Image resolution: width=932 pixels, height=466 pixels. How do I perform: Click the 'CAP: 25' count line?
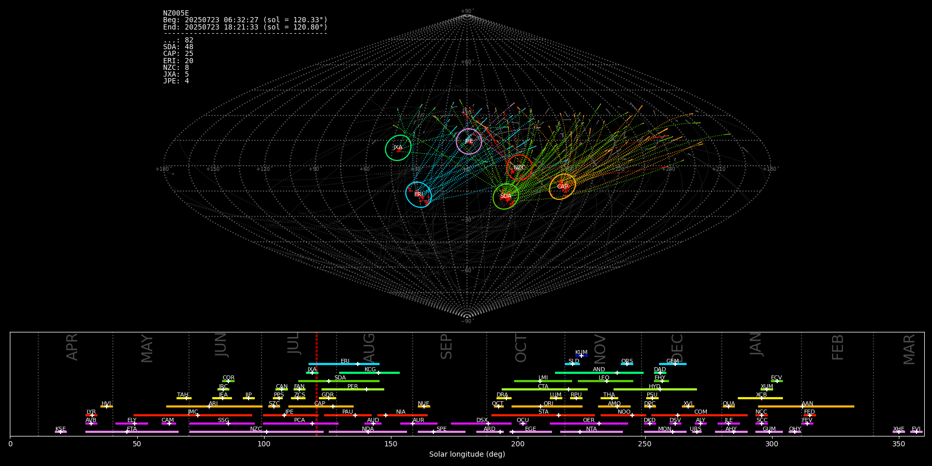178,54
